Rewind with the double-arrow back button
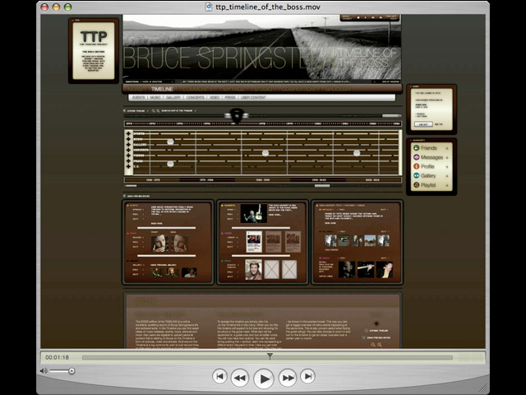 pyautogui.click(x=240, y=378)
